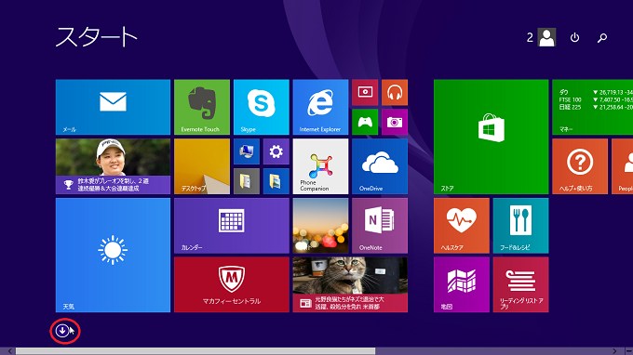The height and width of the screenshot is (355, 633).
Task: Click the scrollbar right arrow
Action: pos(614,351)
